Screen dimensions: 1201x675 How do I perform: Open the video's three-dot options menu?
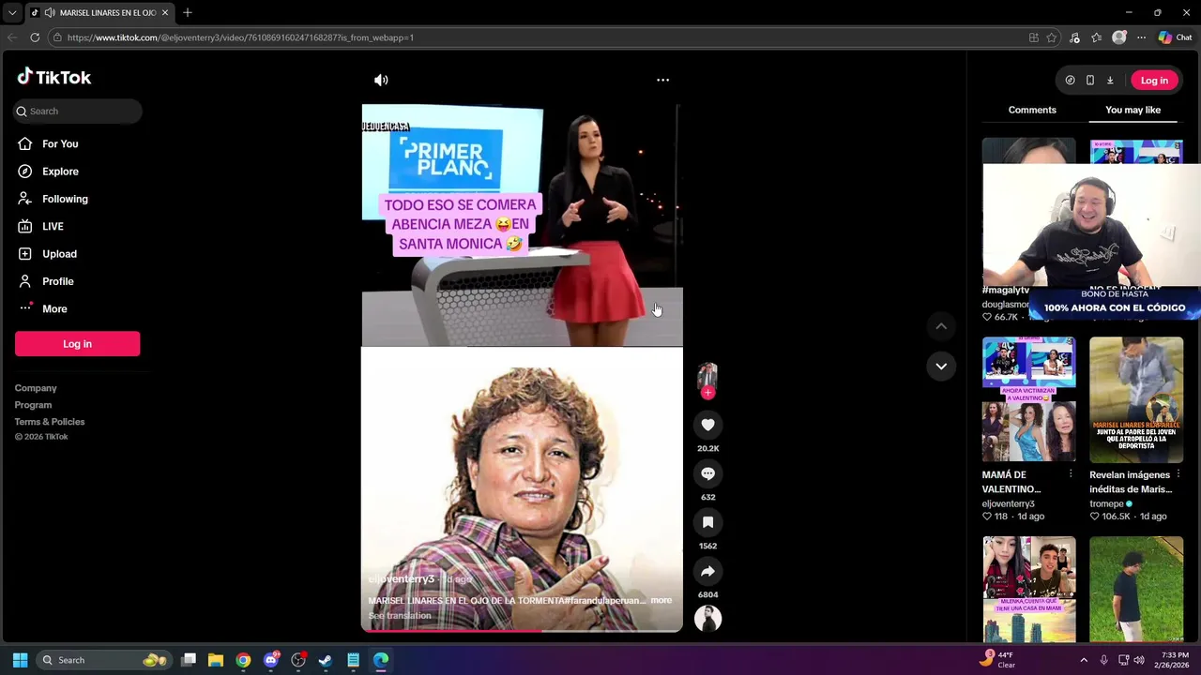point(662,81)
